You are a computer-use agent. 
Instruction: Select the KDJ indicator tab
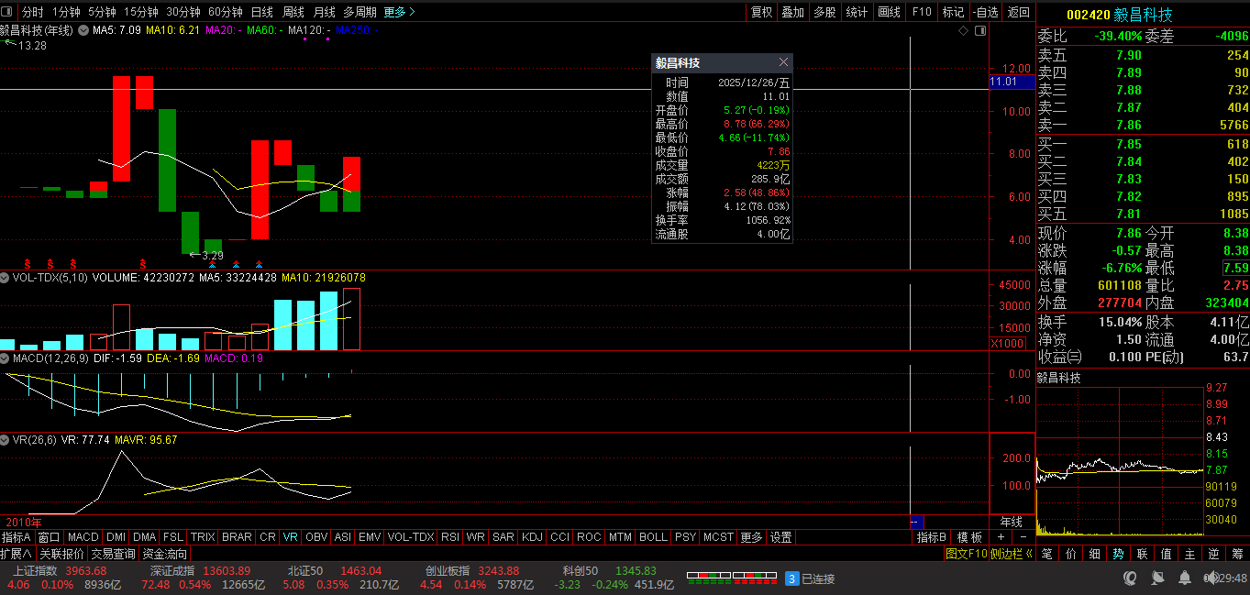[x=532, y=537]
